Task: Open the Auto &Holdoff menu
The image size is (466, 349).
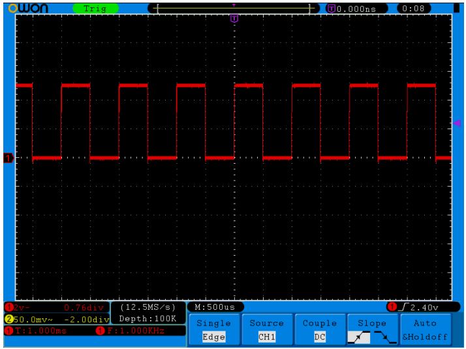Action: 426,330
